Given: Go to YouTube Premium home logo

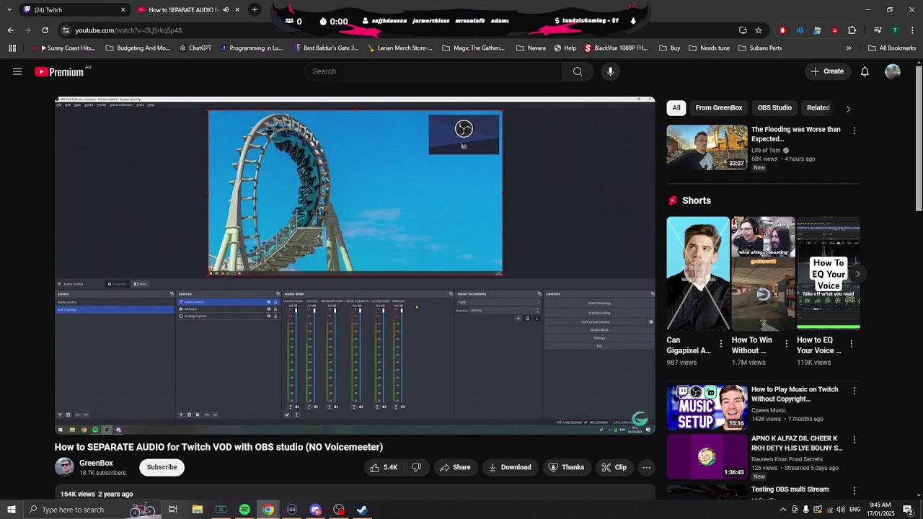Looking at the screenshot, I should (x=59, y=71).
